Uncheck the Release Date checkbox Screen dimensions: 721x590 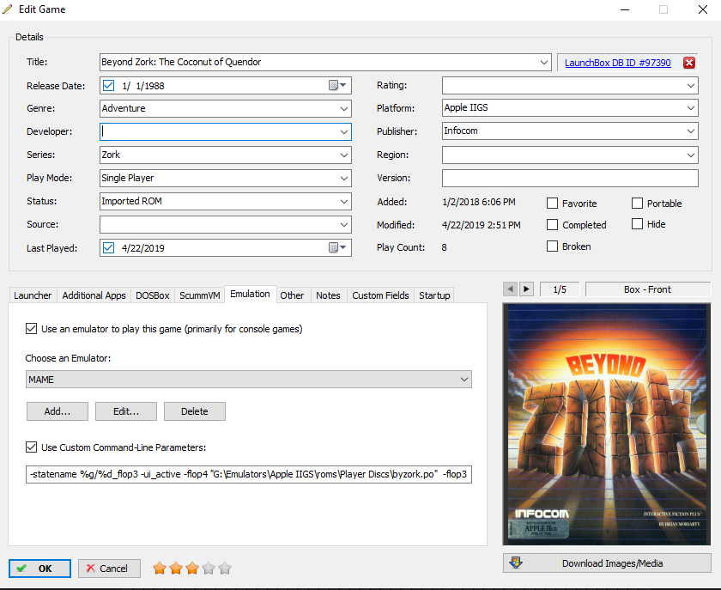[108, 86]
